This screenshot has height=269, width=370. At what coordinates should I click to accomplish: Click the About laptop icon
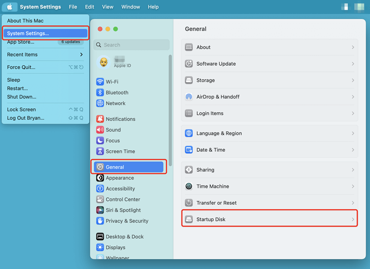[189, 47]
